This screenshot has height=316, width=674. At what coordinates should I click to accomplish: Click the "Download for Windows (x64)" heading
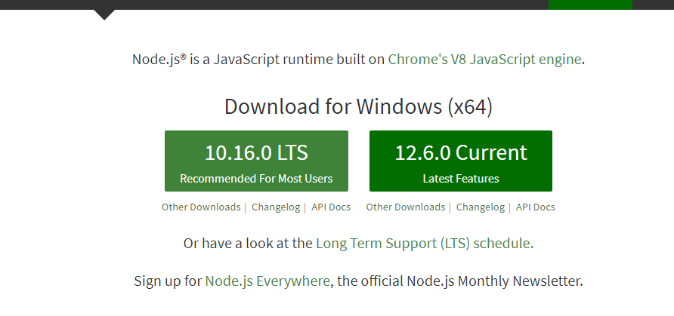coord(358,106)
